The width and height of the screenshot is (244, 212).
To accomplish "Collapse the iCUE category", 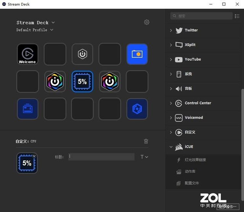I will tap(171, 147).
